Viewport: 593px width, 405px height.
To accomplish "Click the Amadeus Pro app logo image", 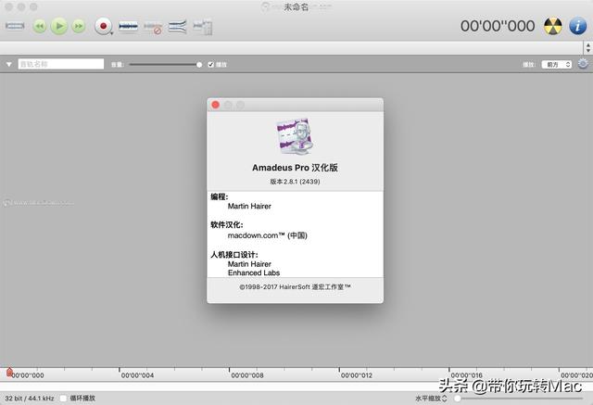I will pos(295,136).
